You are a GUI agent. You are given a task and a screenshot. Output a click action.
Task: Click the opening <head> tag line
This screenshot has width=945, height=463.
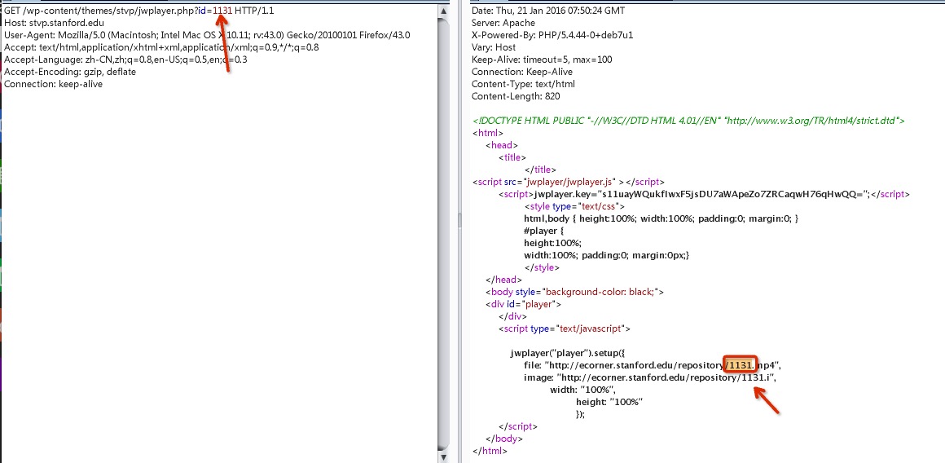pyautogui.click(x=502, y=145)
